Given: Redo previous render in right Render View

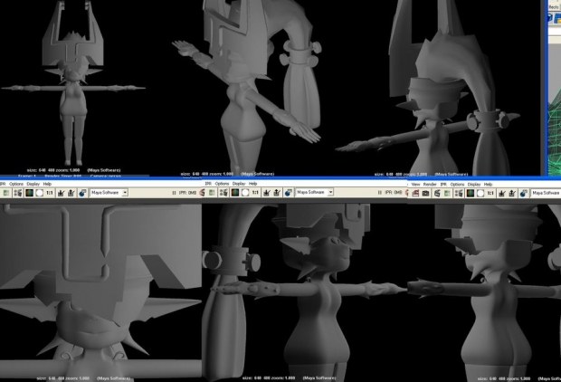Looking at the screenshot, I should (415, 194).
